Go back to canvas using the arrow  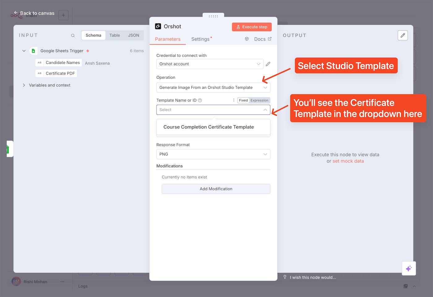[16, 13]
